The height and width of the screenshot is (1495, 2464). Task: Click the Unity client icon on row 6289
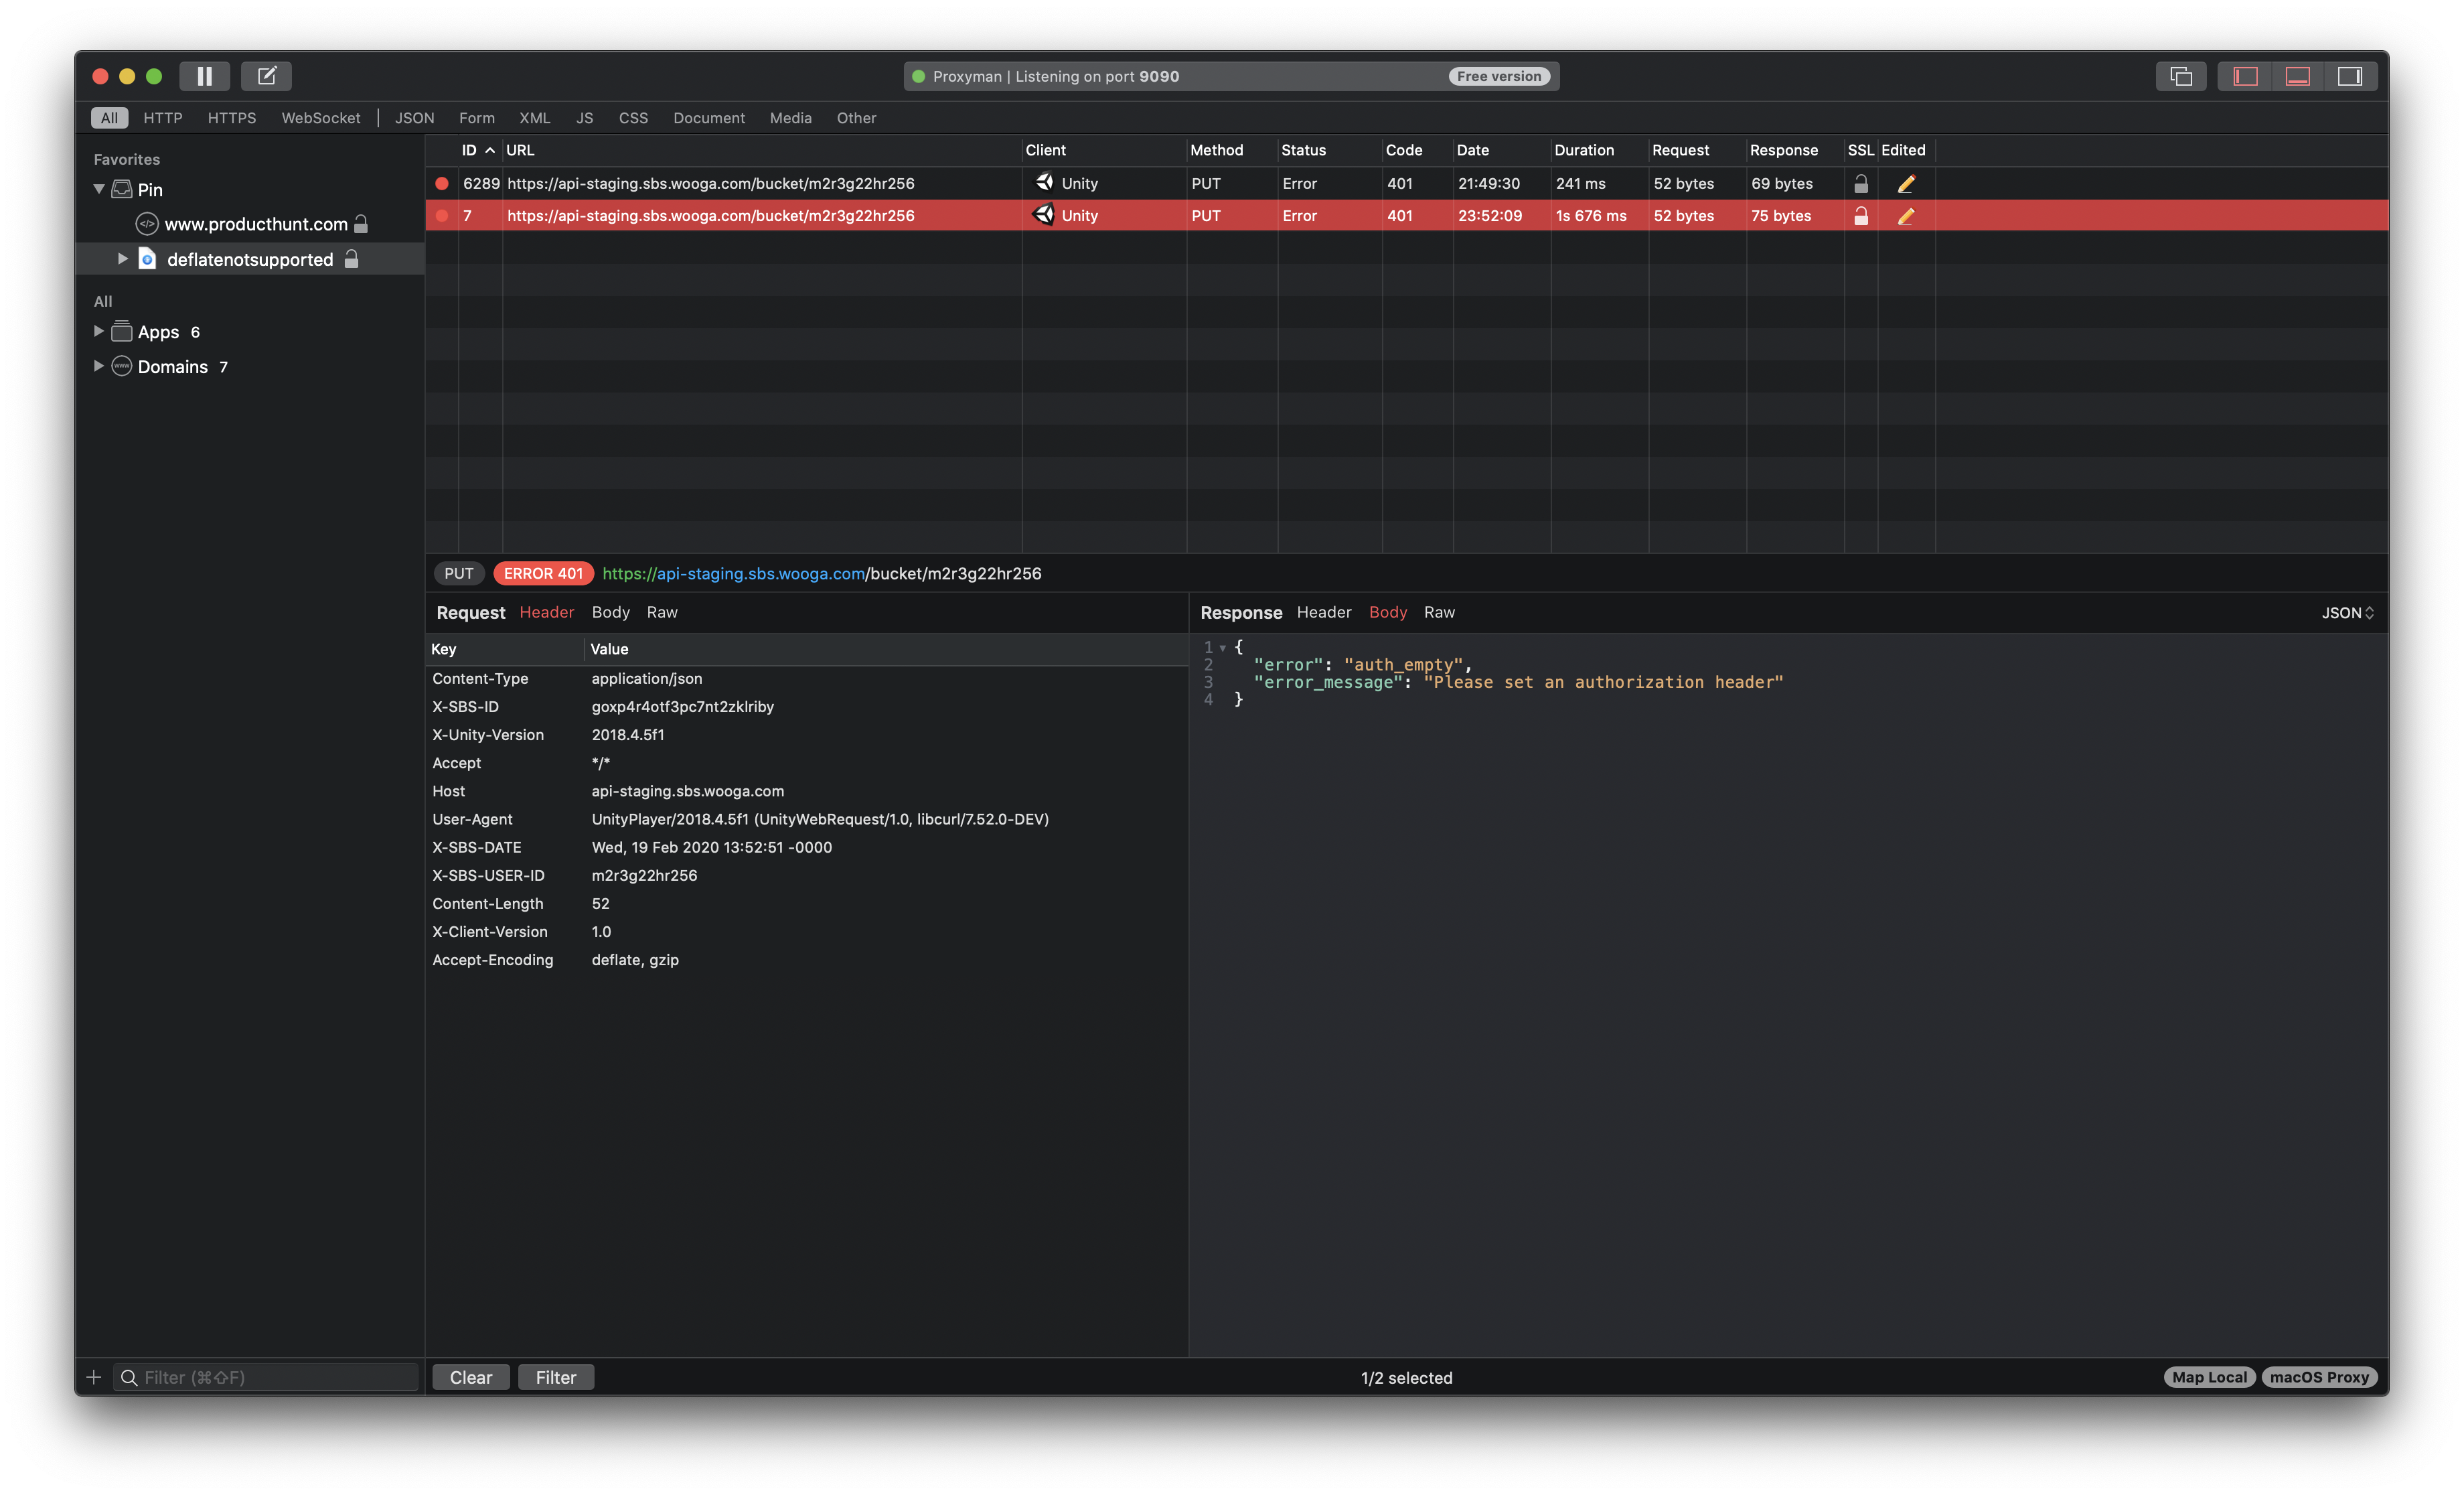click(1044, 183)
